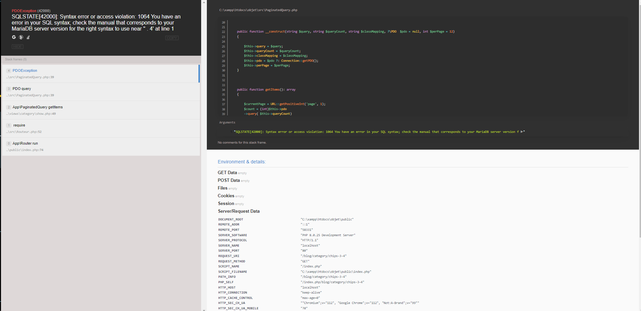
Task: Click the Arguments label below the code
Action: point(227,122)
